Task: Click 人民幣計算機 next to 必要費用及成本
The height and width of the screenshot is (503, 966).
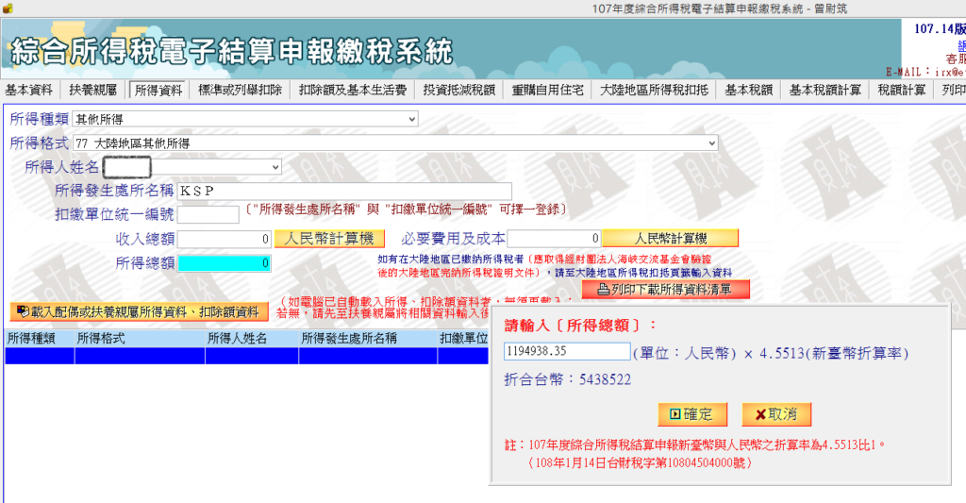Action: [670, 239]
